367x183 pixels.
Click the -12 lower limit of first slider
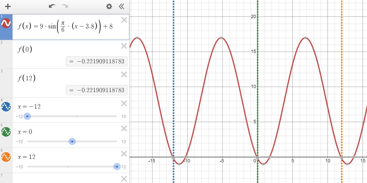19,116
